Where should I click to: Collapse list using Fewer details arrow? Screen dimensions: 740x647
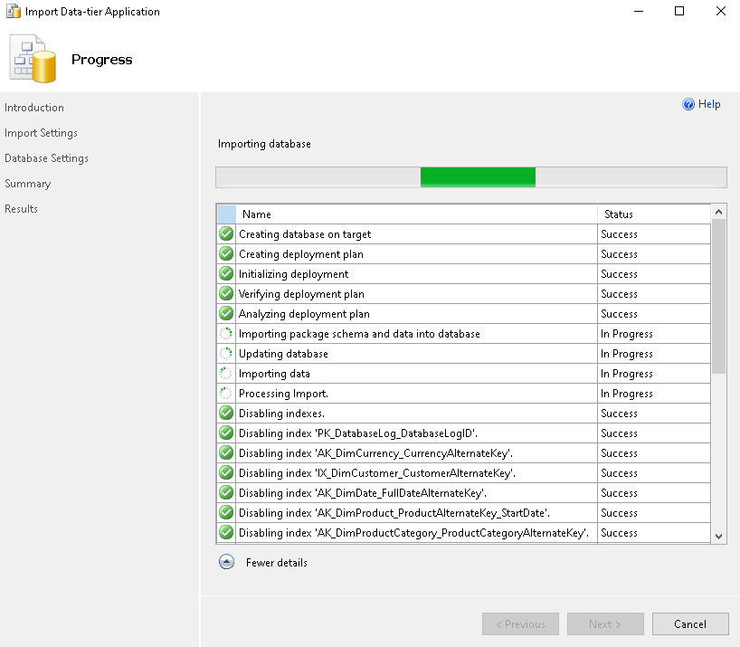tap(226, 562)
